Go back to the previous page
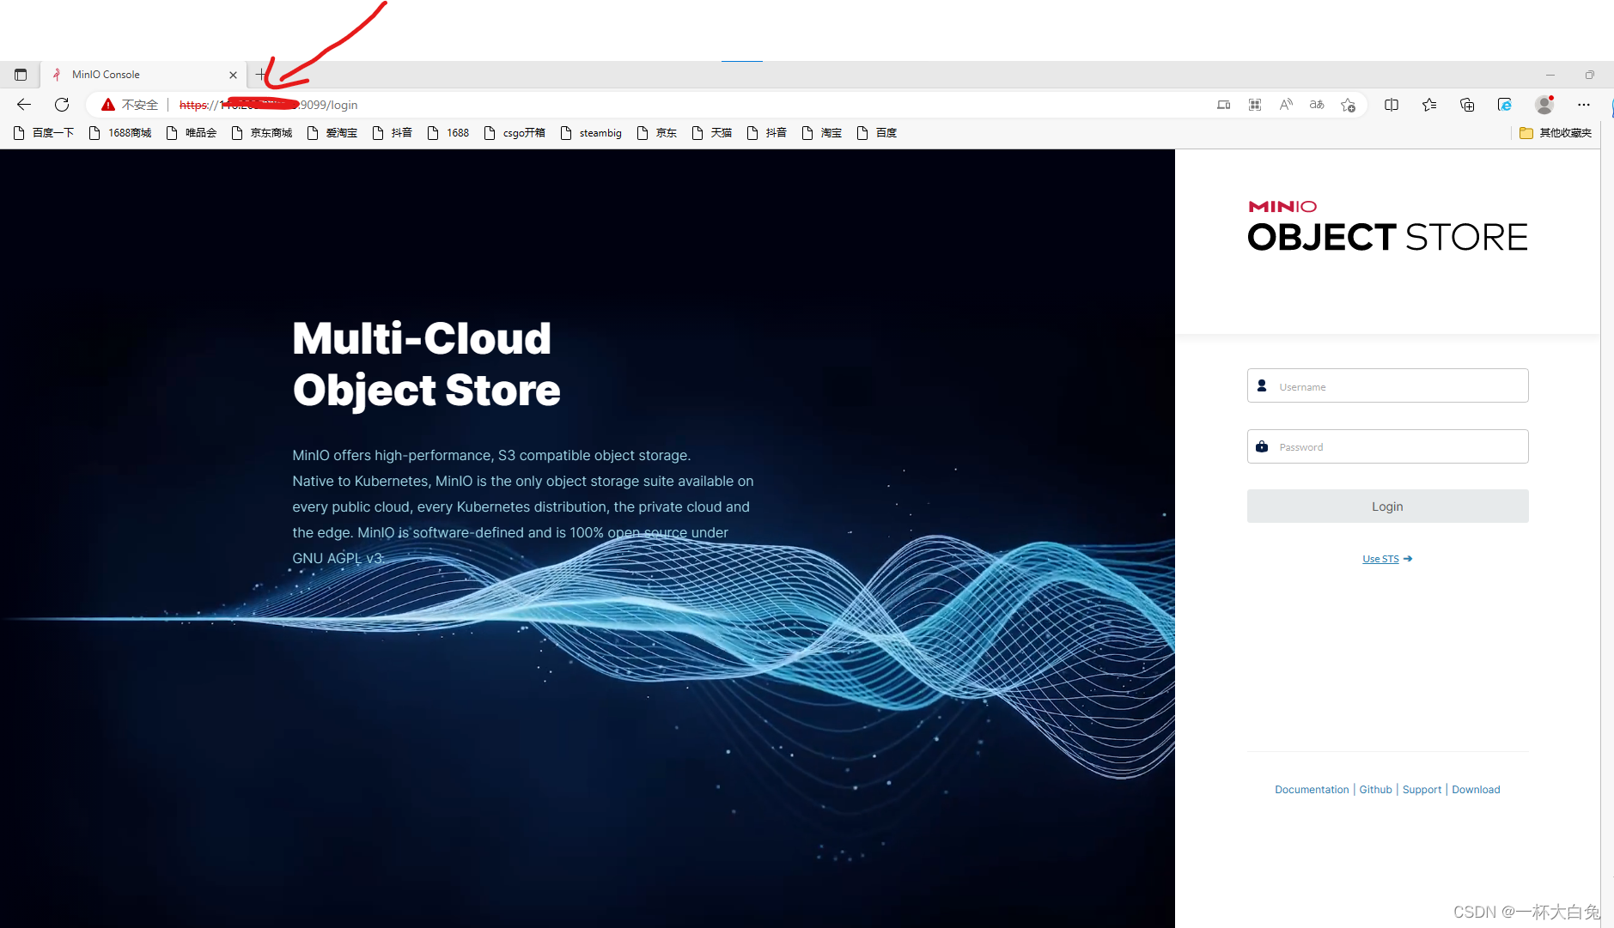The height and width of the screenshot is (928, 1614). [24, 105]
